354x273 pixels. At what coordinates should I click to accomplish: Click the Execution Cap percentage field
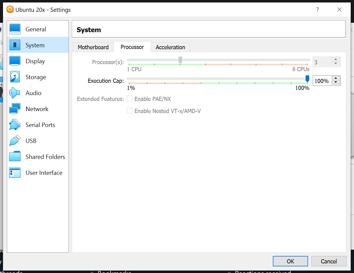322,81
